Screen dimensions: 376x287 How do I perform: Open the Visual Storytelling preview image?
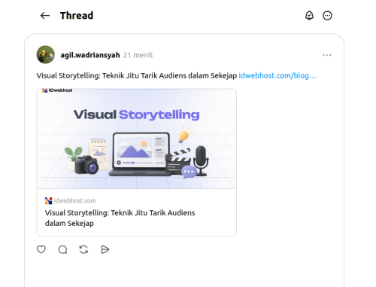(137, 139)
